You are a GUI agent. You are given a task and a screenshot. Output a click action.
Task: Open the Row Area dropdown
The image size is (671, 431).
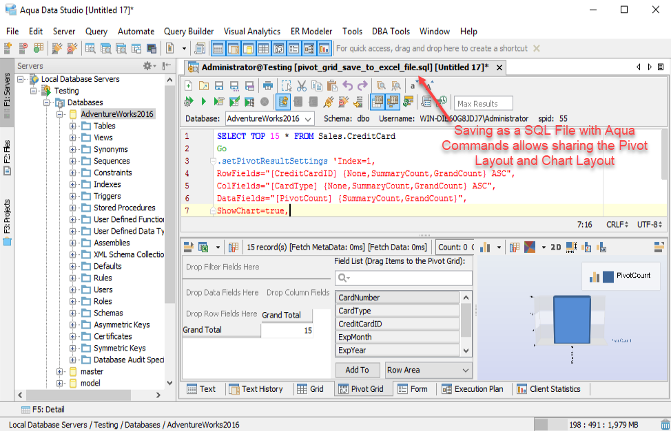(429, 370)
